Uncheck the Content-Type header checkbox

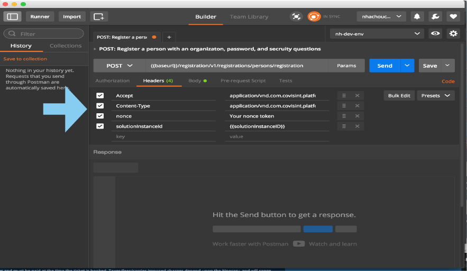coord(100,106)
